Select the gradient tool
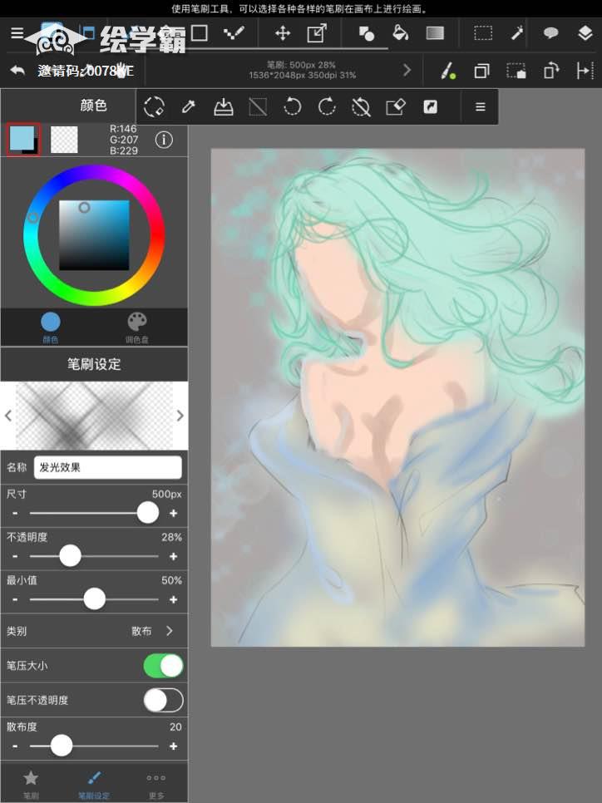Screen dimensions: 602x803 435,33
